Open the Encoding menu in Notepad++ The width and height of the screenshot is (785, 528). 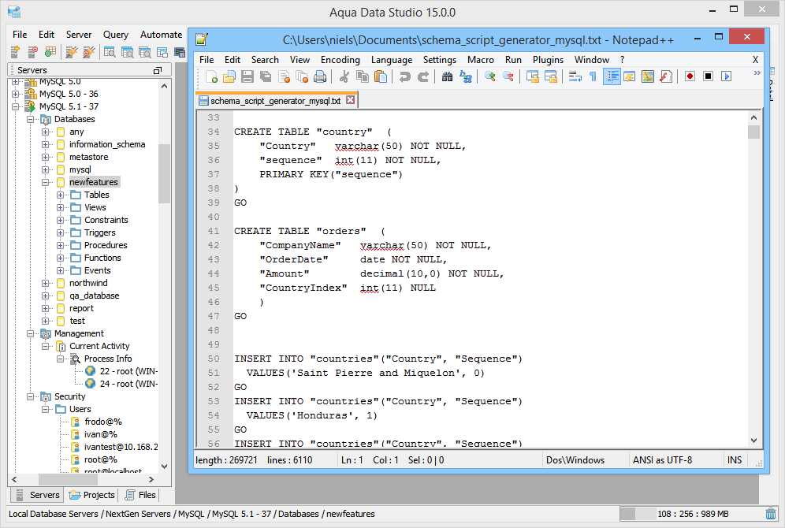tap(340, 60)
